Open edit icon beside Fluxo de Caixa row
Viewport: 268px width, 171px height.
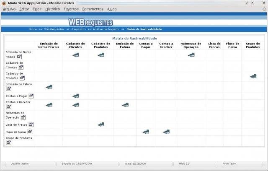pos(30,132)
